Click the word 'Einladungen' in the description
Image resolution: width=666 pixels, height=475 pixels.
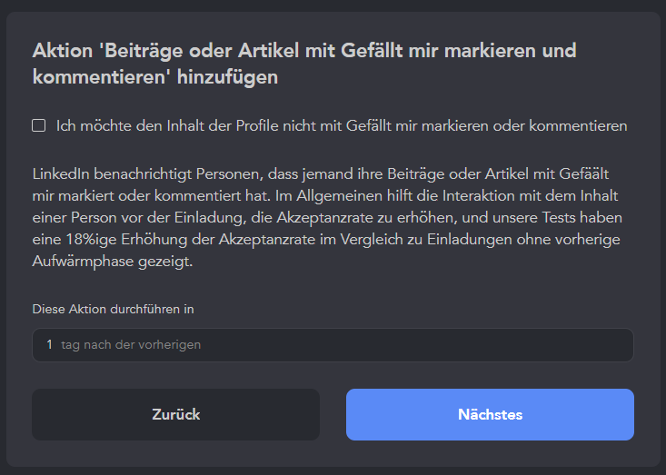(470, 240)
